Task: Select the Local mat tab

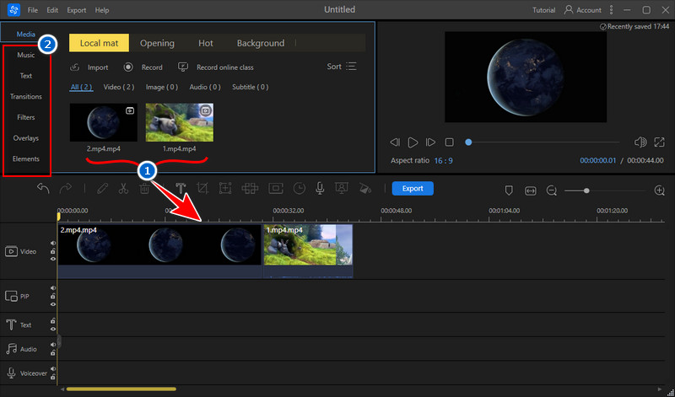Action: [x=99, y=43]
